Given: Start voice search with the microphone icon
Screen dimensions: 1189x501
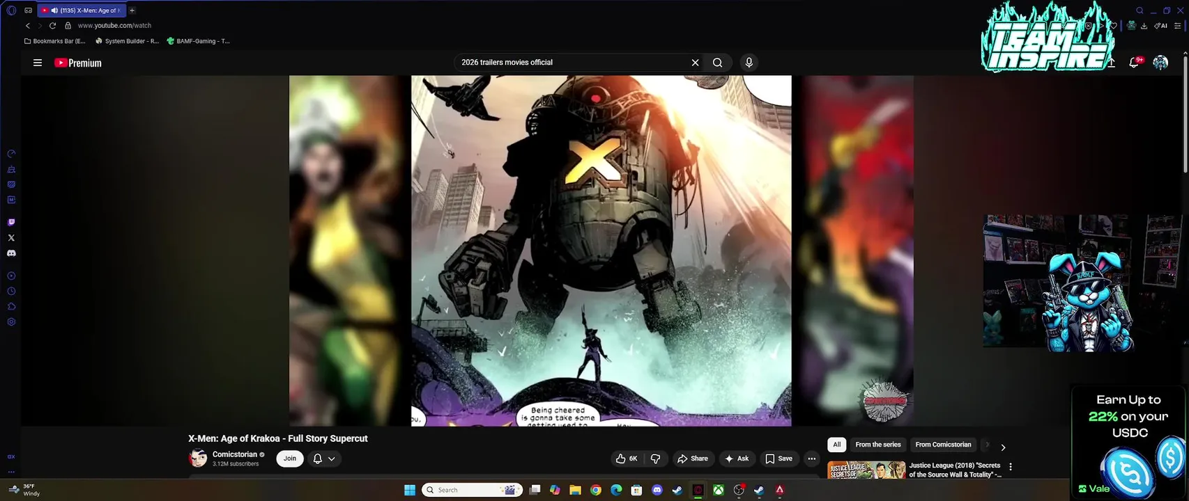Looking at the screenshot, I should pyautogui.click(x=749, y=63).
